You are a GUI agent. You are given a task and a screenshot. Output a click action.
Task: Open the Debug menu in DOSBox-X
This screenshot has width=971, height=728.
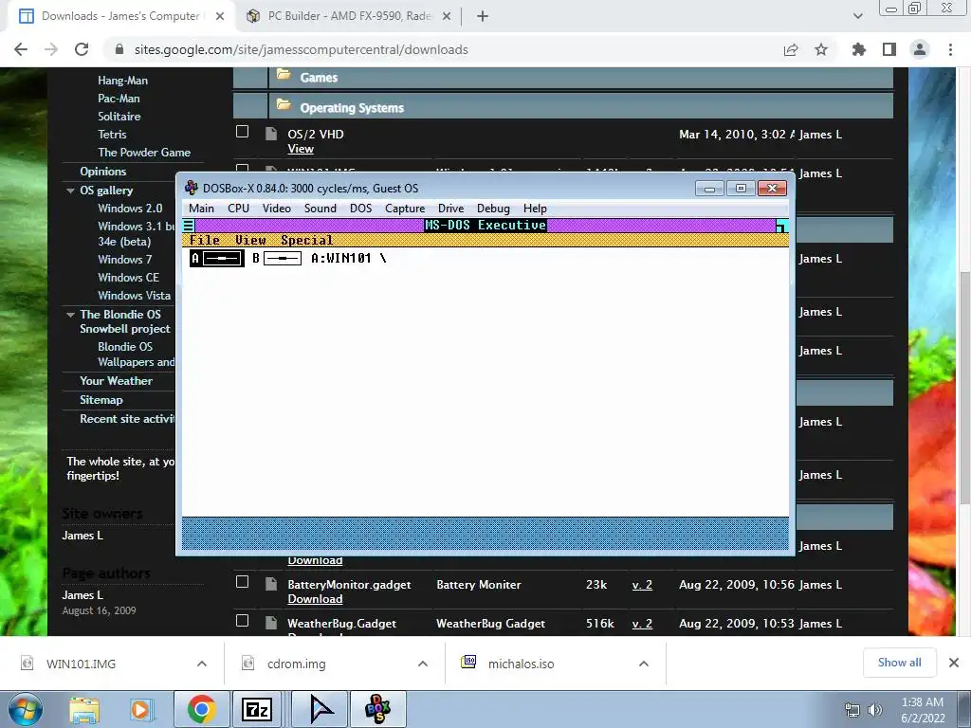493,209
